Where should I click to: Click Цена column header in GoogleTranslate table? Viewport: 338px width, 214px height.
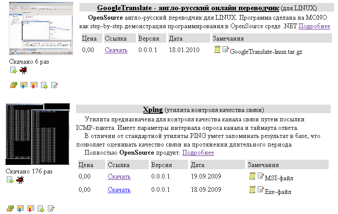point(91,38)
